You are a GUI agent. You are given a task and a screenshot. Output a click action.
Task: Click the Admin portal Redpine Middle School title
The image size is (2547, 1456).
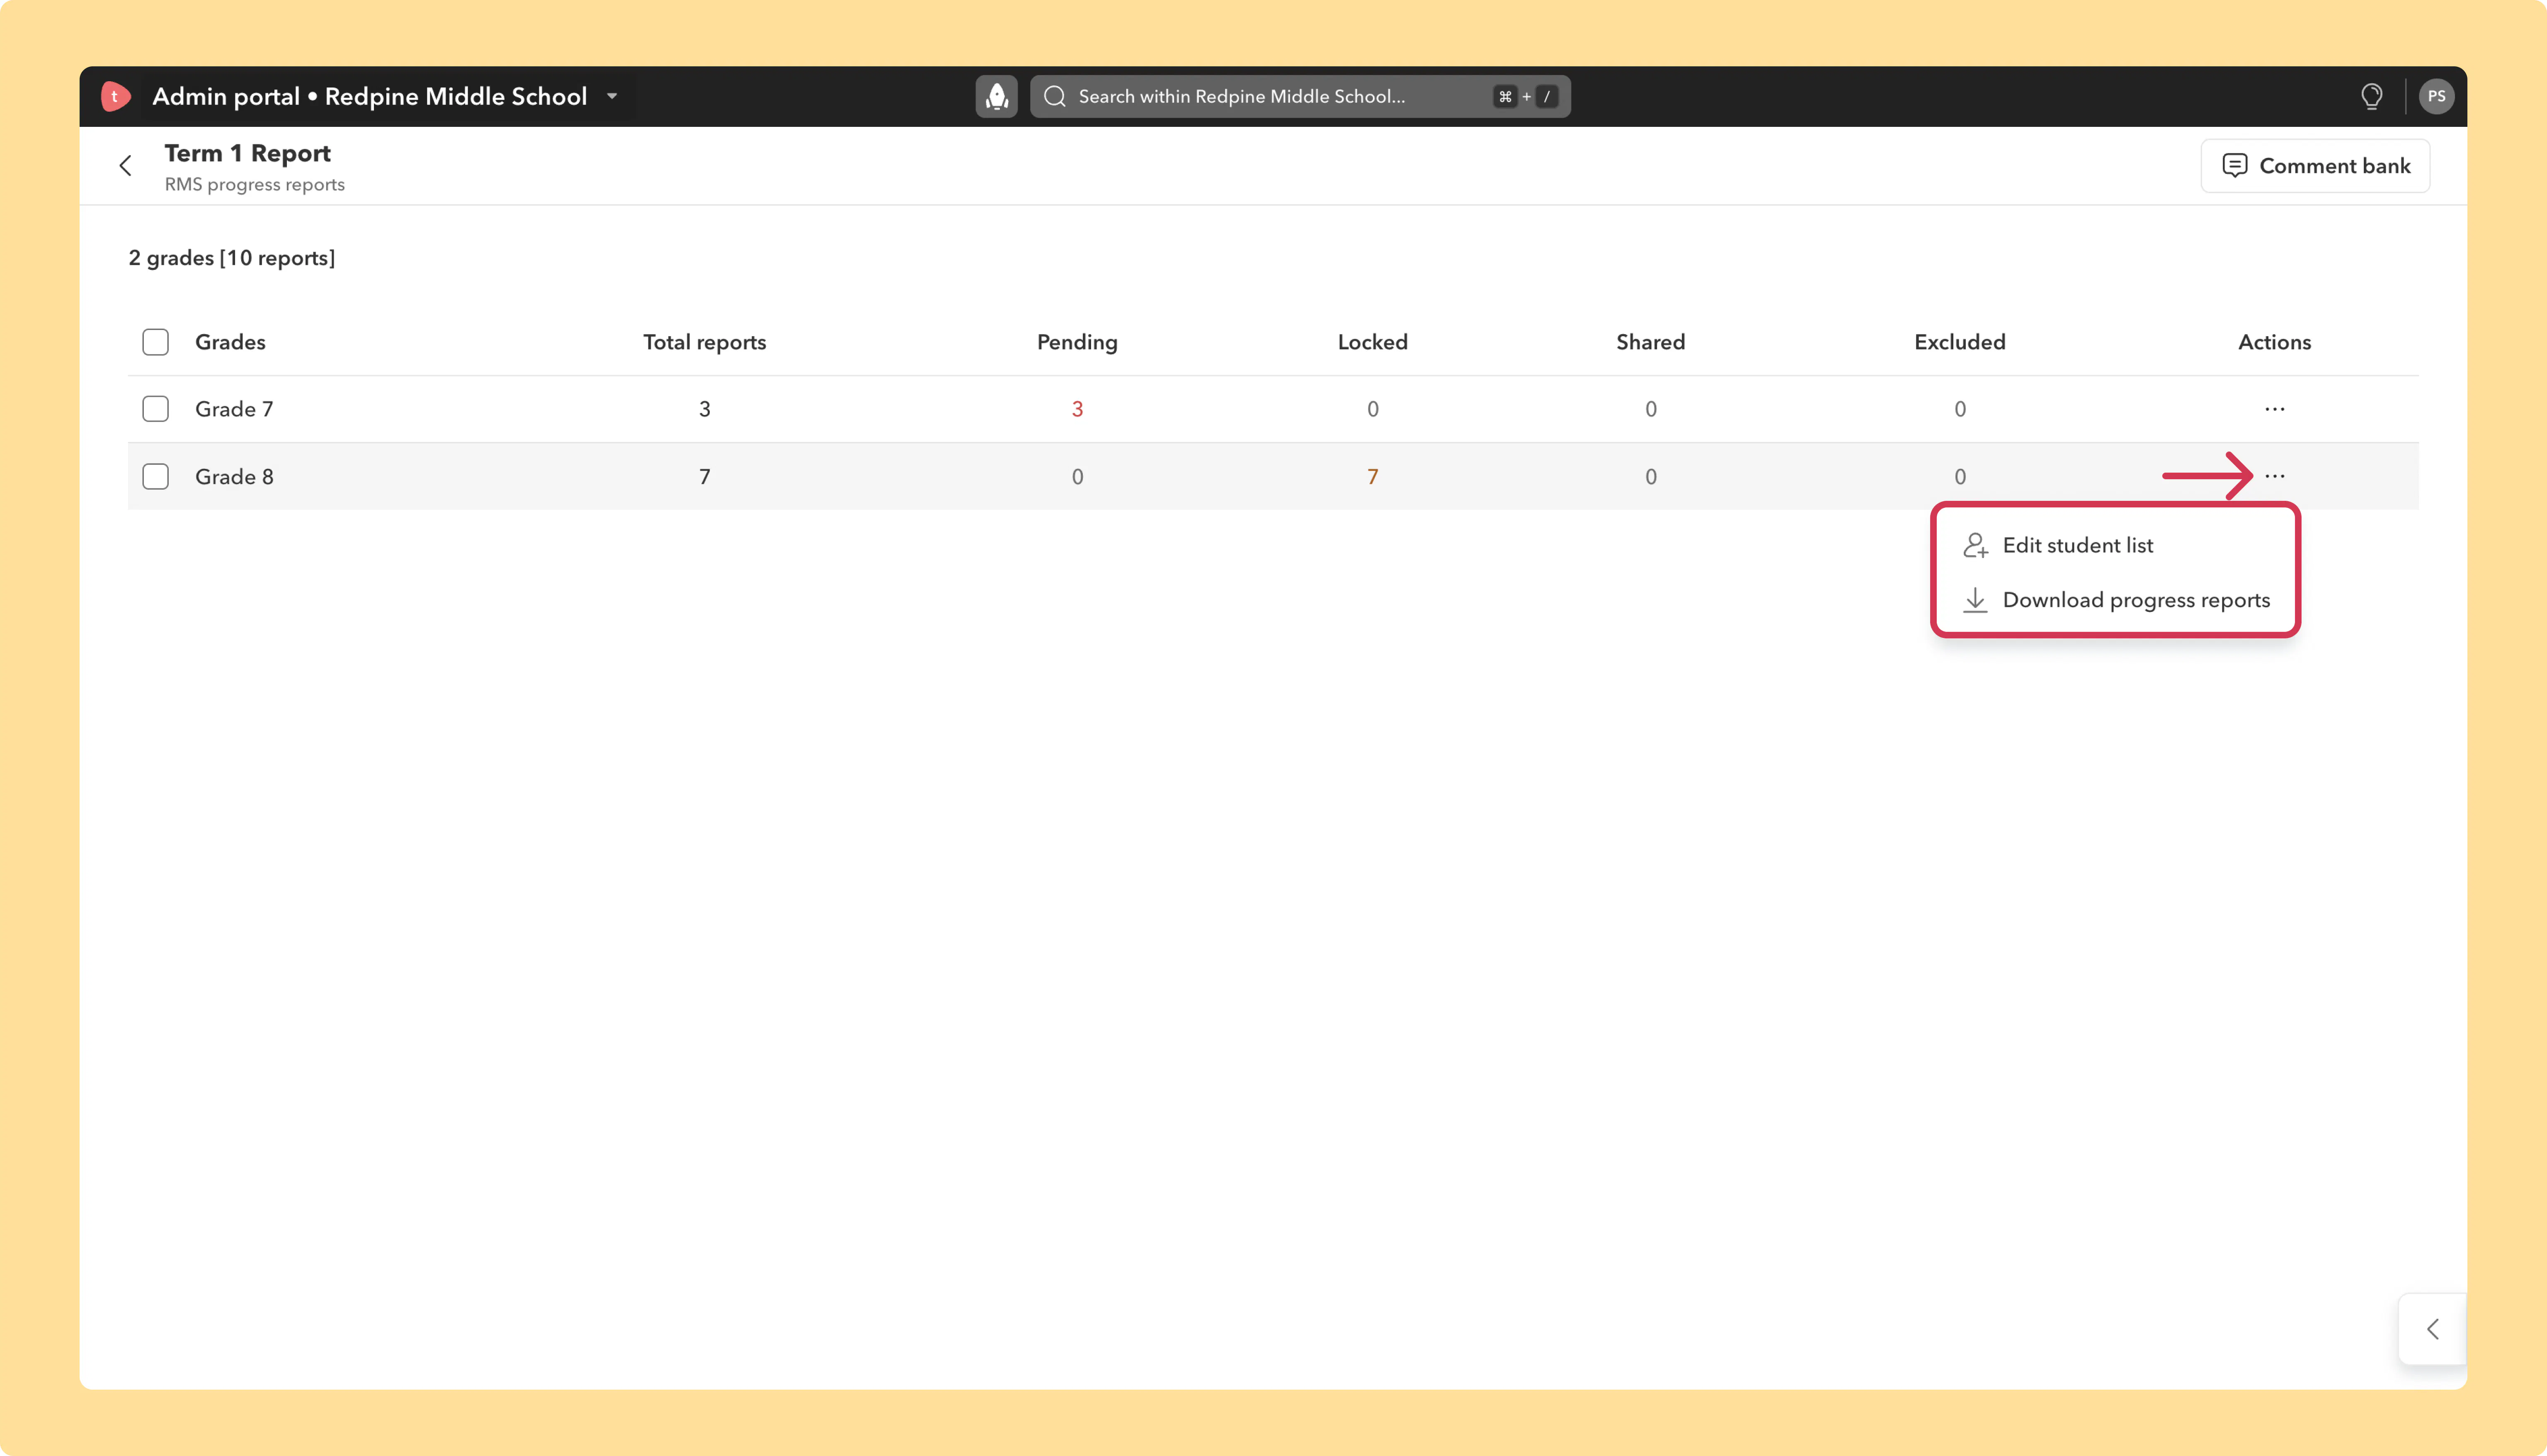pos(370,96)
